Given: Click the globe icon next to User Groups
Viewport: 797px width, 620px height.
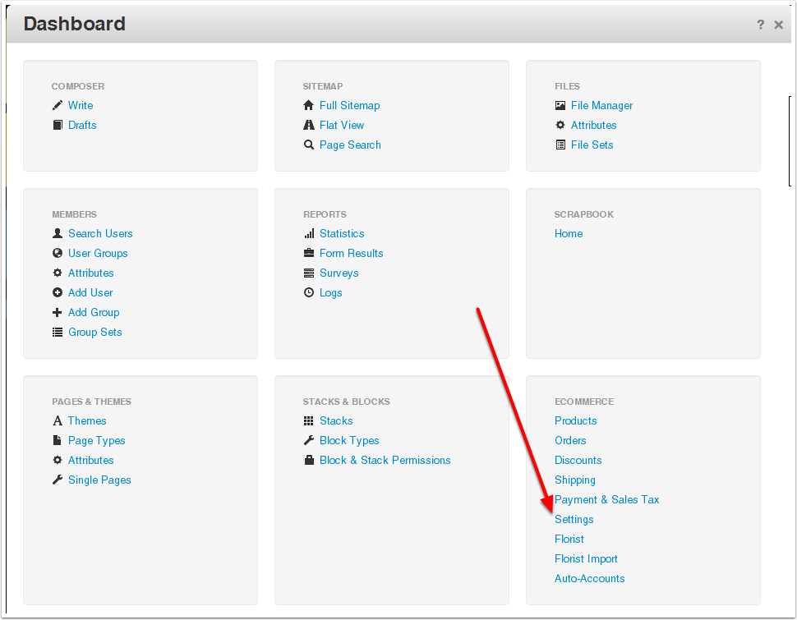Looking at the screenshot, I should (58, 253).
